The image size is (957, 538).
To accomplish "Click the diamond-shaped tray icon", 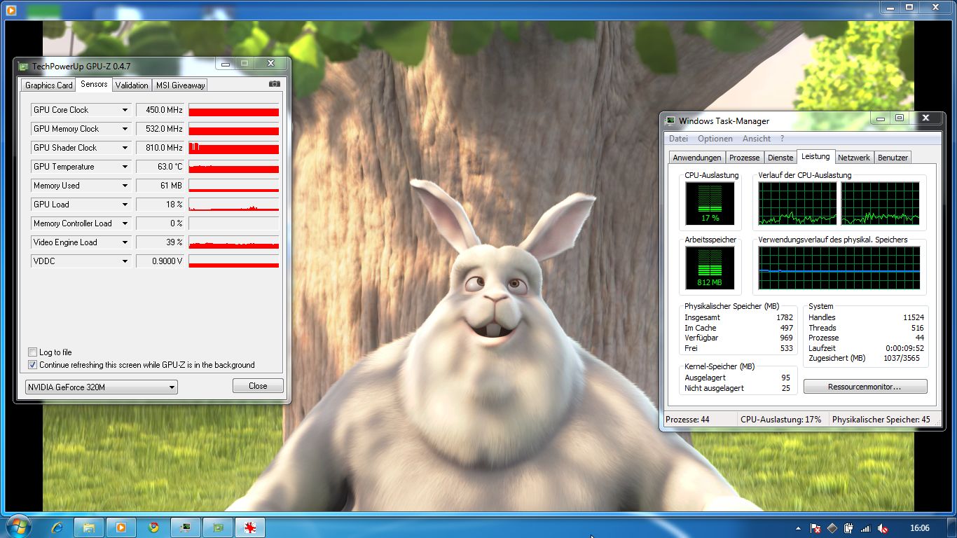I will pyautogui.click(x=832, y=528).
